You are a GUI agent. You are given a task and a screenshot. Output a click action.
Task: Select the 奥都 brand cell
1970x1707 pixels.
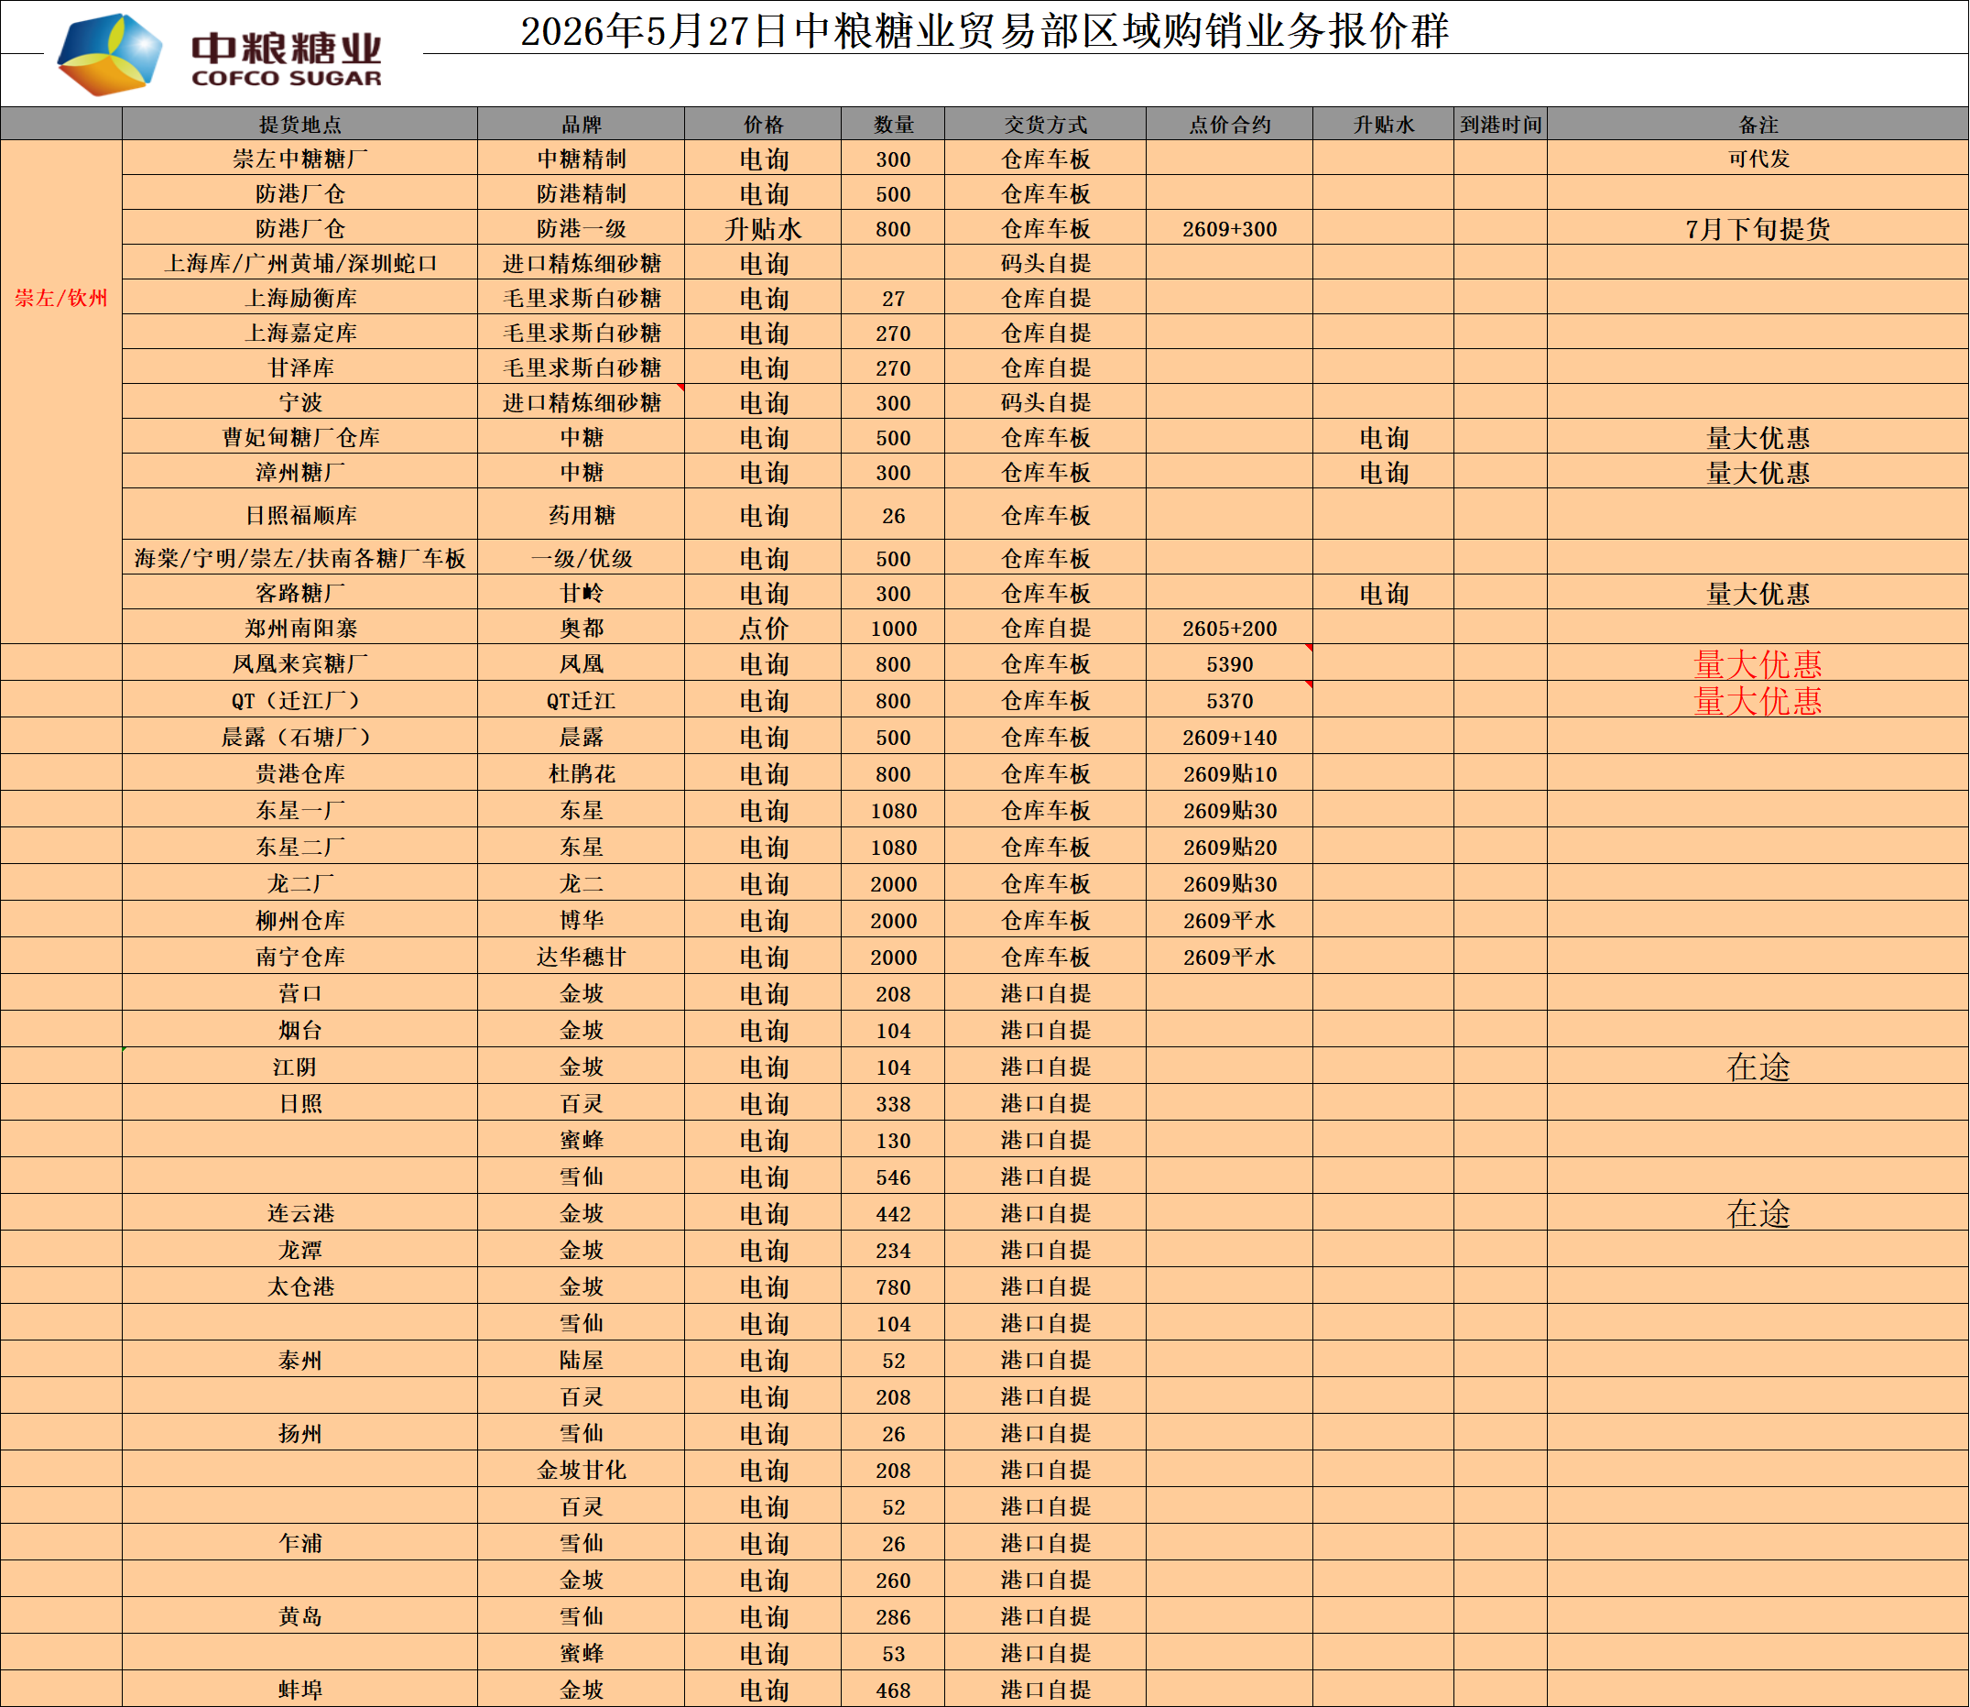(581, 628)
